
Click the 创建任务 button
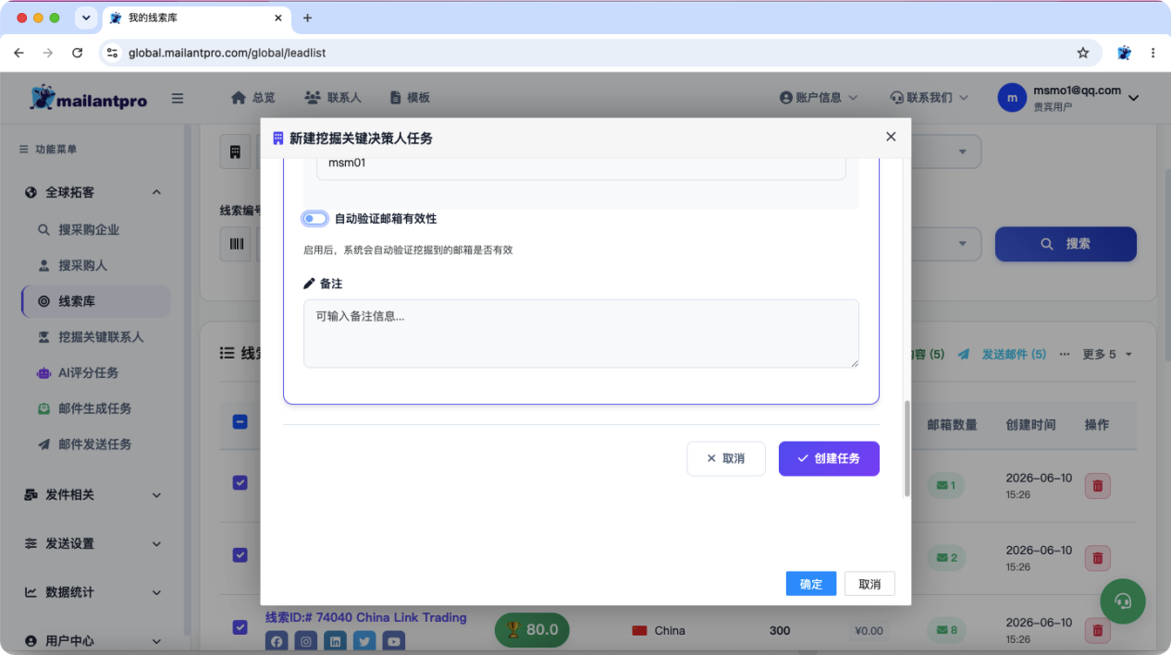pos(829,458)
